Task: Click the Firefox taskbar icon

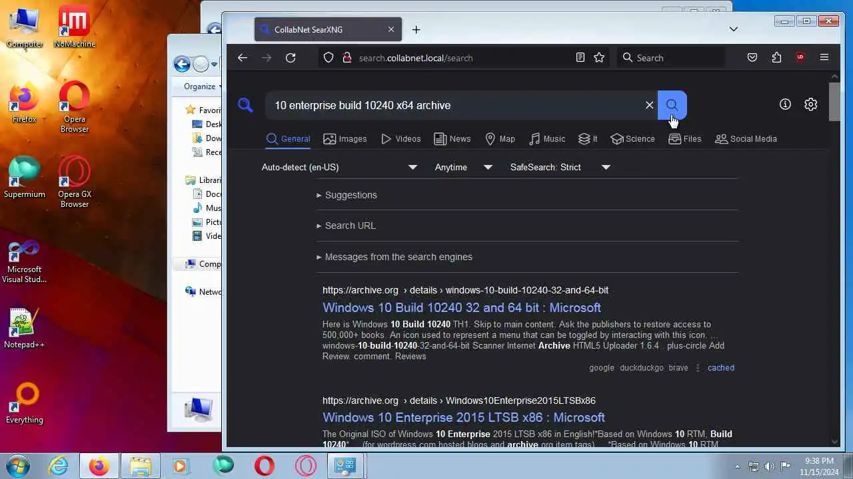Action: [x=99, y=466]
